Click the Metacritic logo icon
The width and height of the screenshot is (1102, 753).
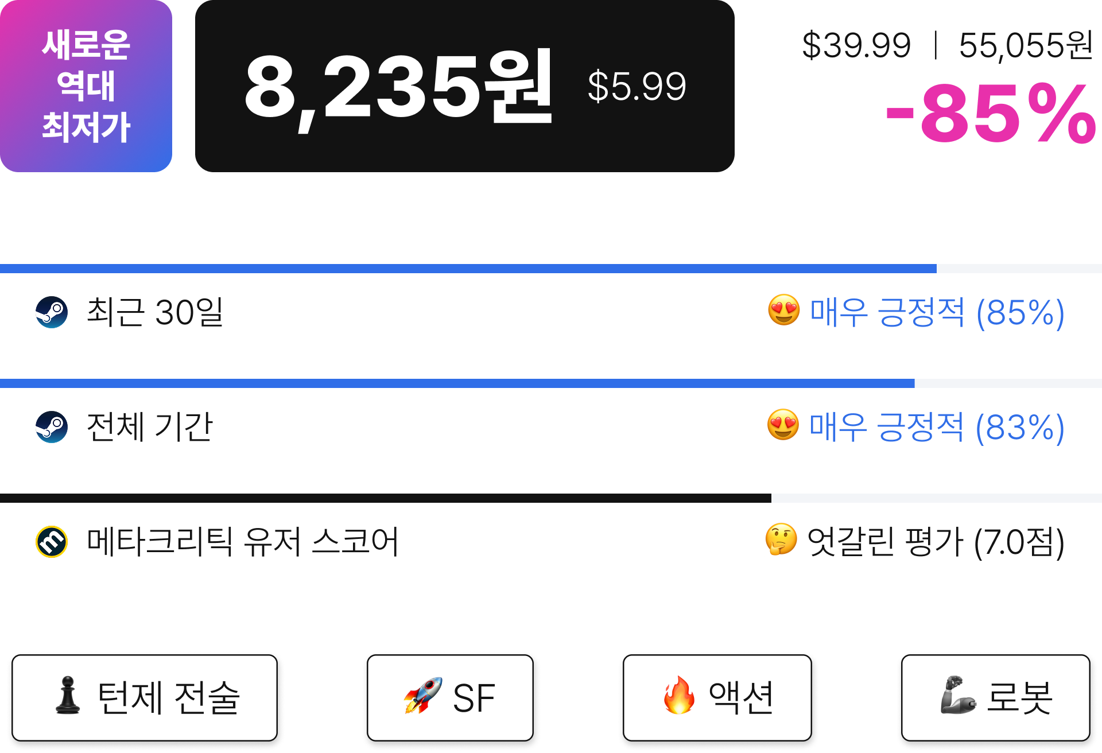pos(52,542)
